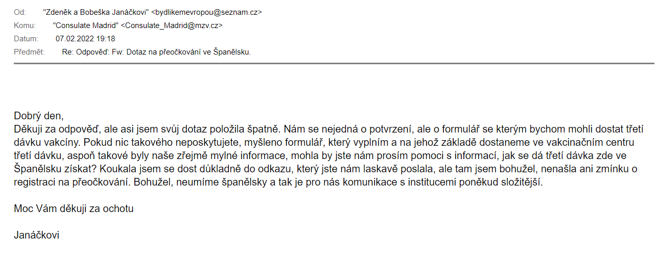Select sender name Zdeněk a Bobeška Janáčkovi

(97, 12)
